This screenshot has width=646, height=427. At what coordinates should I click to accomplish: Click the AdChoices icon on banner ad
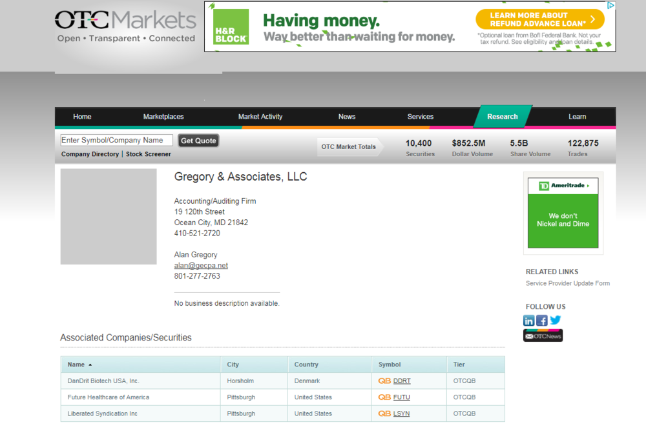610,5
